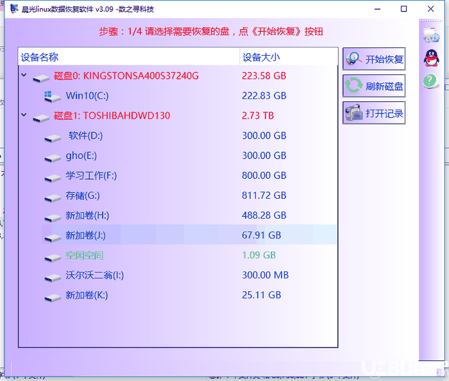Click the 设备大小 column header
This screenshot has width=449, height=381.
(x=289, y=56)
